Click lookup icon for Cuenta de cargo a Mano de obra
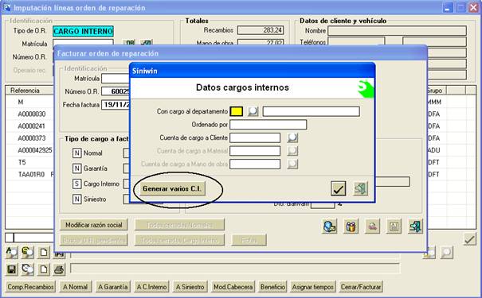The height and width of the screenshot is (298, 482). [292, 164]
